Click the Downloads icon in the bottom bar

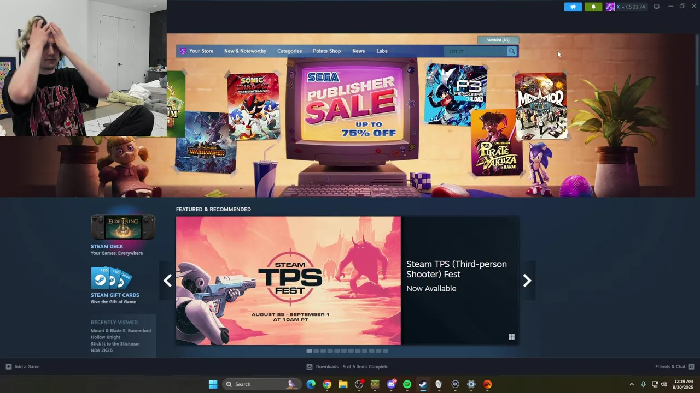(310, 367)
